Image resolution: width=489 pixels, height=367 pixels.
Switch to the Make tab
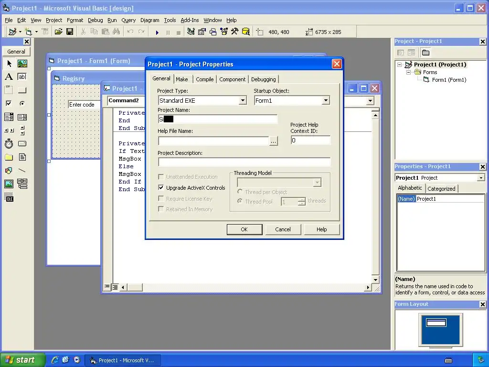click(x=182, y=79)
